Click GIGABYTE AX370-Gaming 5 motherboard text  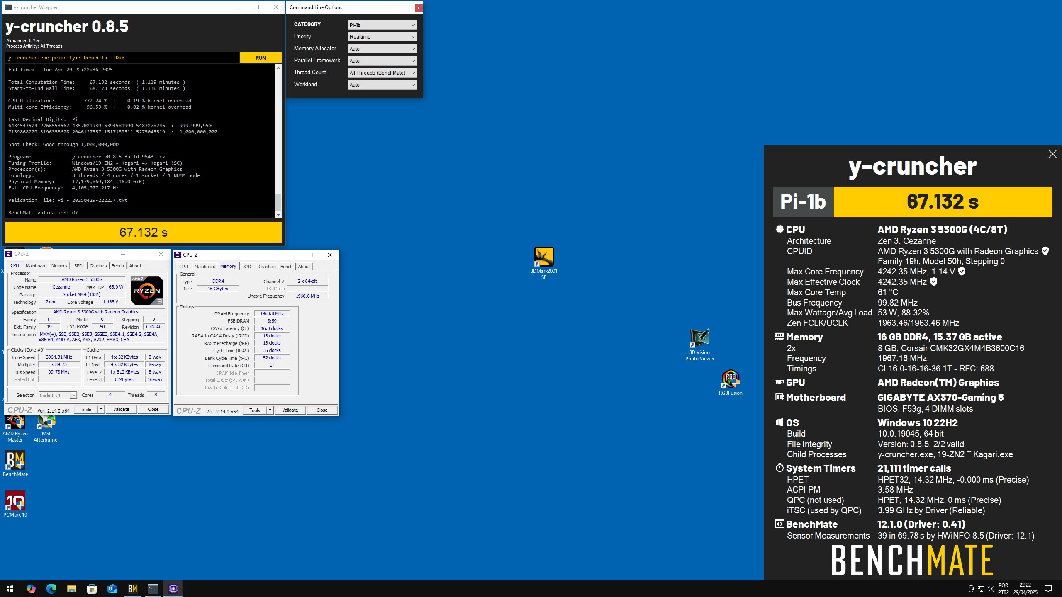[x=940, y=398]
